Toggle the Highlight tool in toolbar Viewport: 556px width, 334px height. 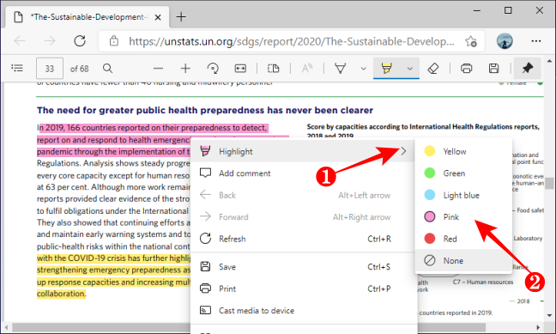(386, 68)
